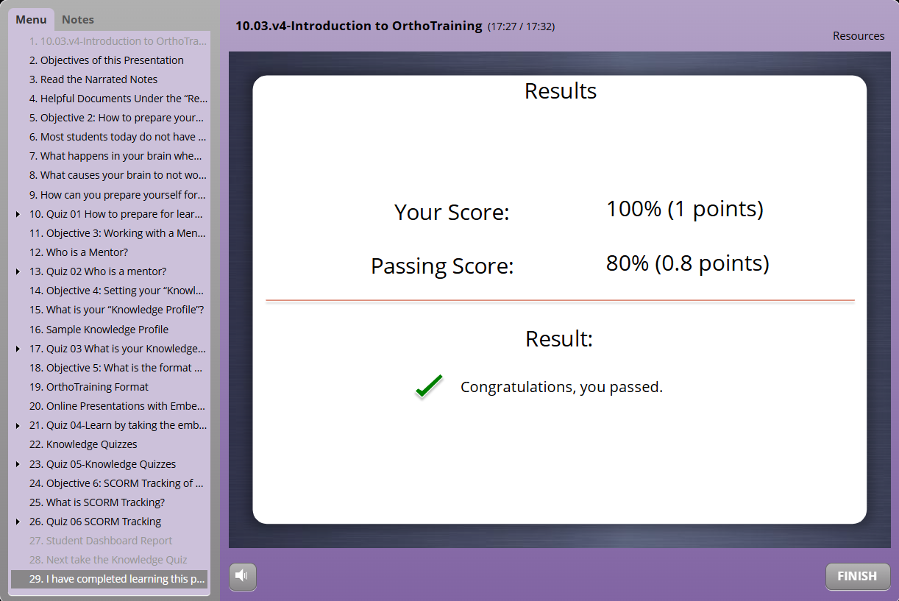Expand item 21 Quiz 04 arrow

(18, 425)
